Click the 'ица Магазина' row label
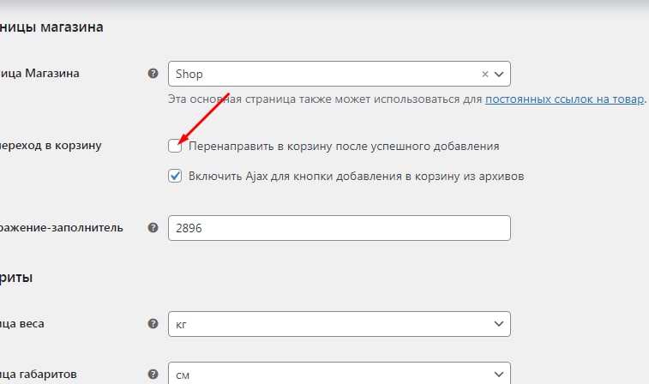 (x=39, y=74)
